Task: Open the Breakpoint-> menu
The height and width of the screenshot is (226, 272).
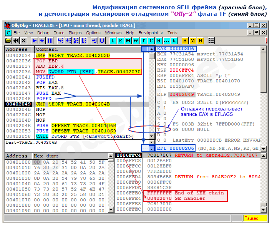Action: (x=151, y=33)
